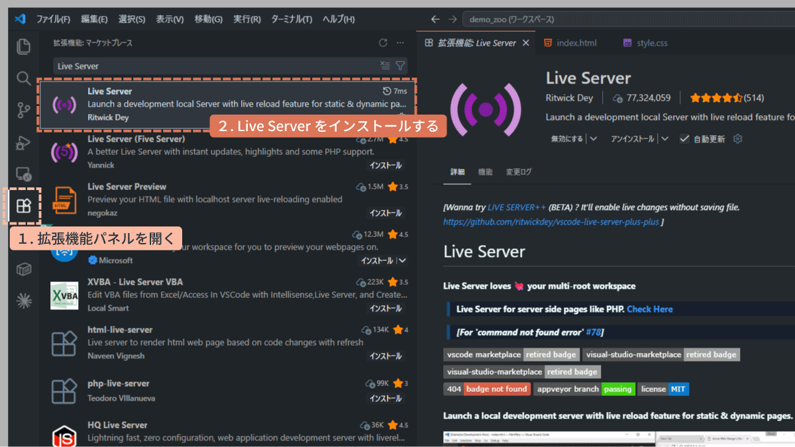The height and width of the screenshot is (447, 795).
Task: Click the demo_zoo command center search box
Action: click(x=628, y=19)
